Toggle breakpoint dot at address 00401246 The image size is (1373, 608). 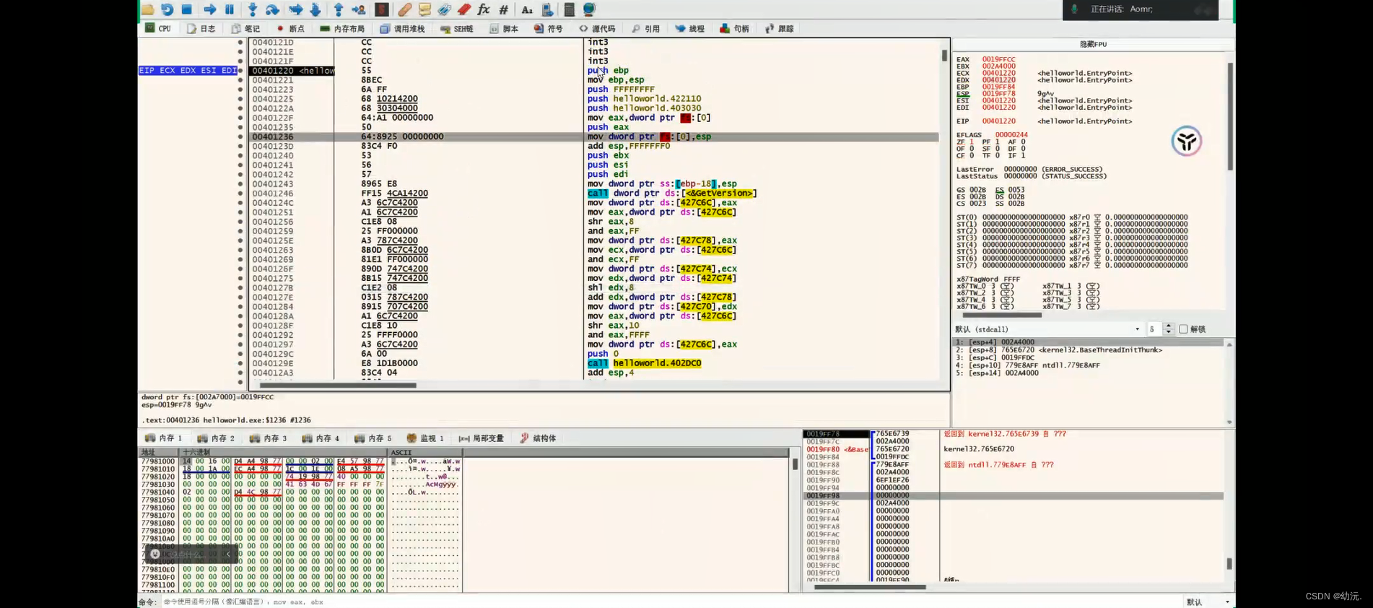point(240,193)
